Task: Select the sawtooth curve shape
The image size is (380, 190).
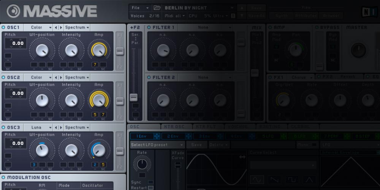Action: tap(274, 180)
